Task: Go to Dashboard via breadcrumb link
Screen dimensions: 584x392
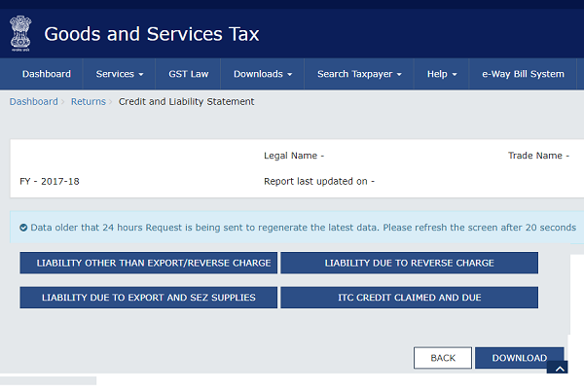Action: pos(33,101)
